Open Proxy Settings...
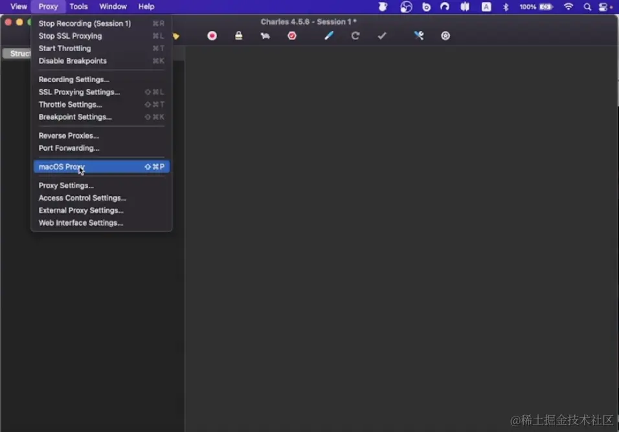Screen dimensions: 619x432 tap(102, 185)
